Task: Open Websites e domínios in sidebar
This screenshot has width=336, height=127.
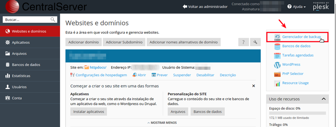Action: coord(30,31)
